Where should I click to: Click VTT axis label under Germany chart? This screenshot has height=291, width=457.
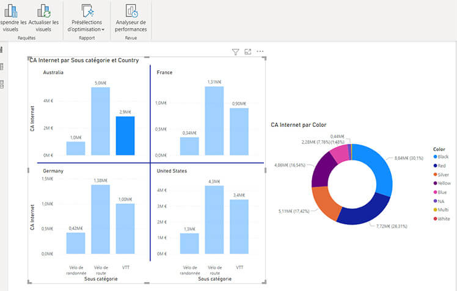click(x=126, y=267)
